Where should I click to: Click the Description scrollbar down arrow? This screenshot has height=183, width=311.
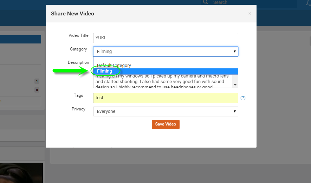pos(235,84)
